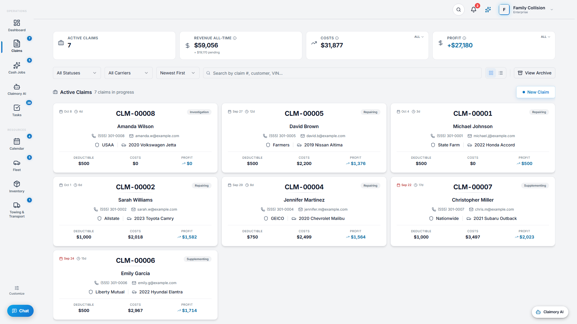
Task: Click the AI sparkle icon in header
Action: click(488, 10)
